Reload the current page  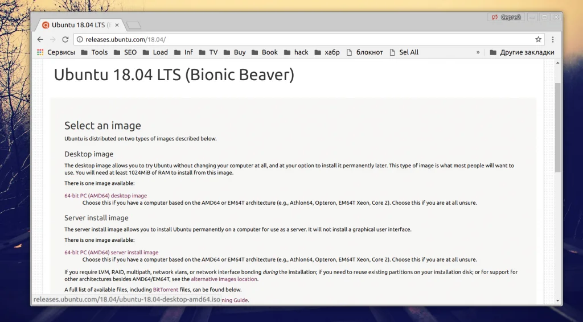65,39
